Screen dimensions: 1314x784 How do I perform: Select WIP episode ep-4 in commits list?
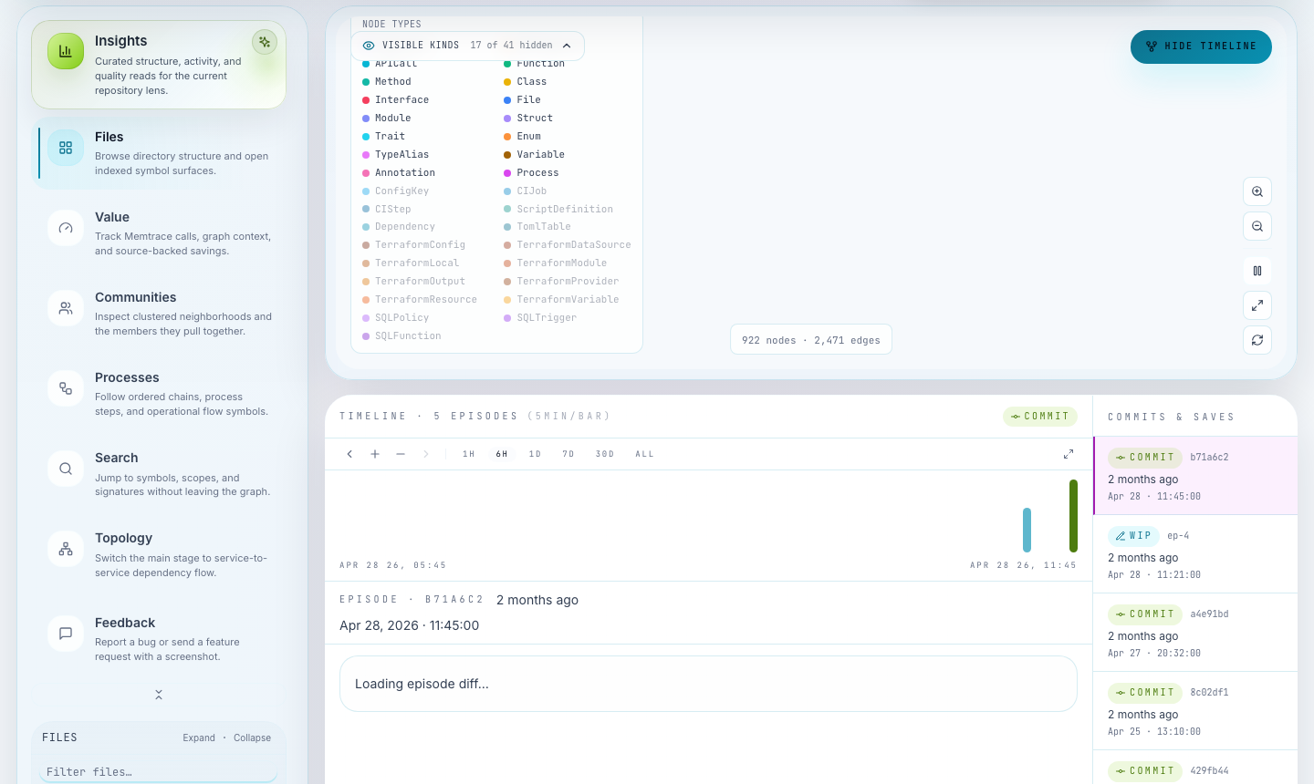click(x=1195, y=554)
